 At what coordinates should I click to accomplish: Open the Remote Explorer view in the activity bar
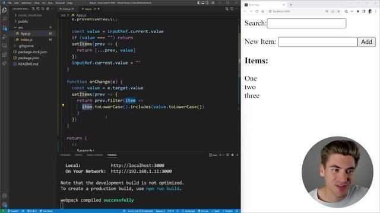pyautogui.click(x=4, y=46)
